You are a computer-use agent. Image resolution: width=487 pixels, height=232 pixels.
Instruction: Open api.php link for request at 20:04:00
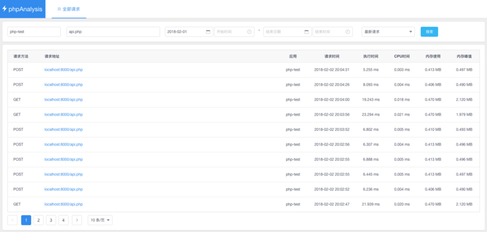tap(64, 100)
